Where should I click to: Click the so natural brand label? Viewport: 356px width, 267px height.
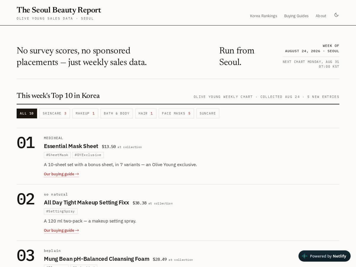(x=56, y=194)
